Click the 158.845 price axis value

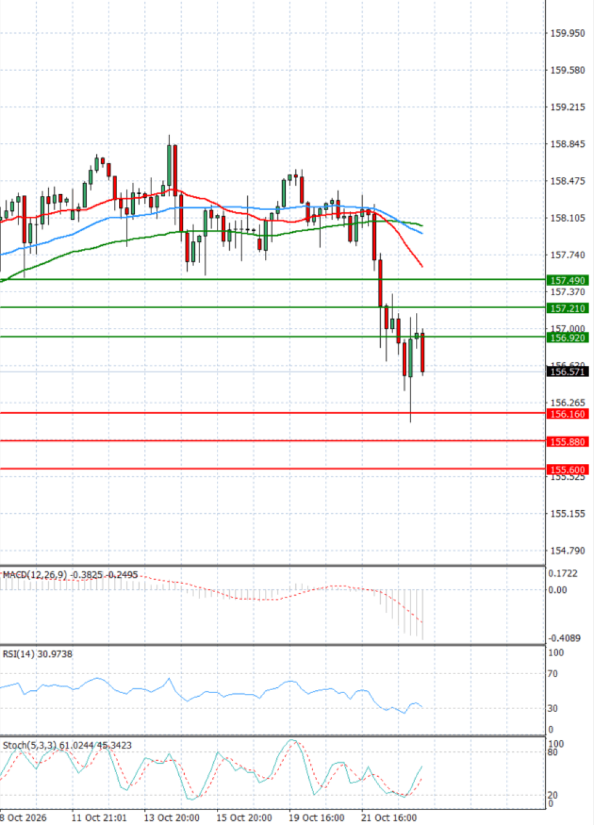(x=567, y=144)
